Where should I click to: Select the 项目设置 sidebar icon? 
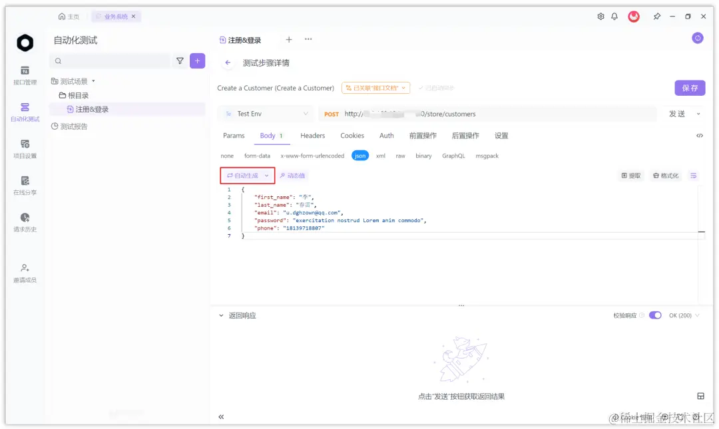(x=24, y=148)
